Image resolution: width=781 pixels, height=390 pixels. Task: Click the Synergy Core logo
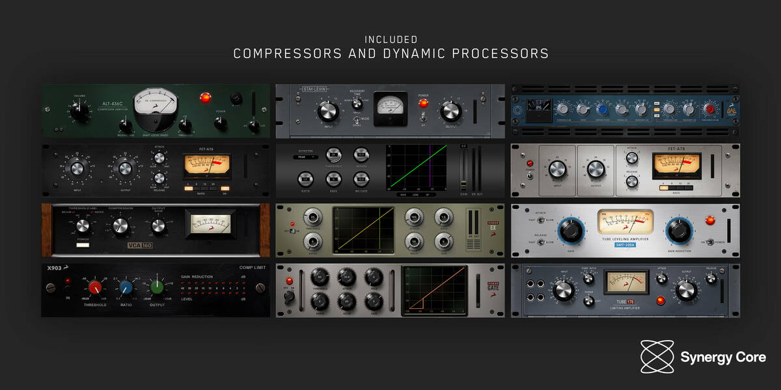coord(703,357)
